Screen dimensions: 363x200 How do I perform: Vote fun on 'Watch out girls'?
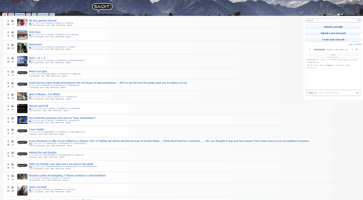(x=13, y=72)
